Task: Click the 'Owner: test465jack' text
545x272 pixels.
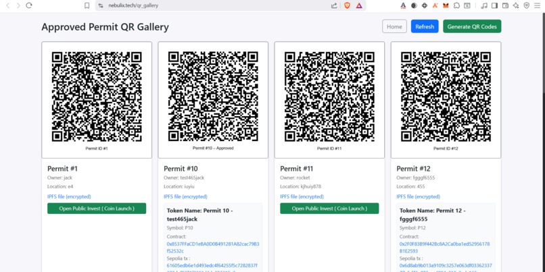Action: click(x=184, y=178)
